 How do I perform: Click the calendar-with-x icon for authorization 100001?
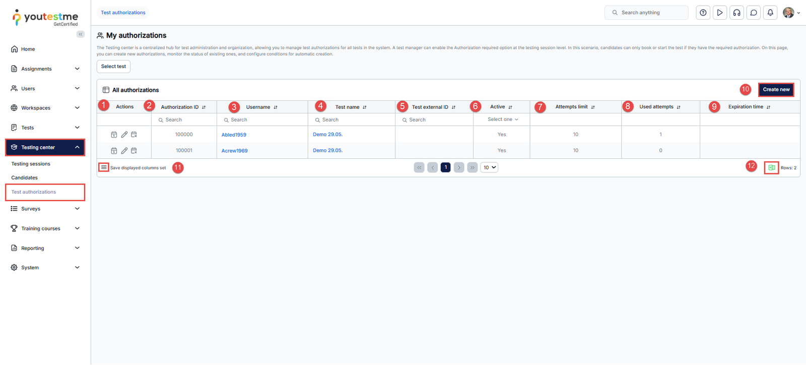pyautogui.click(x=134, y=151)
